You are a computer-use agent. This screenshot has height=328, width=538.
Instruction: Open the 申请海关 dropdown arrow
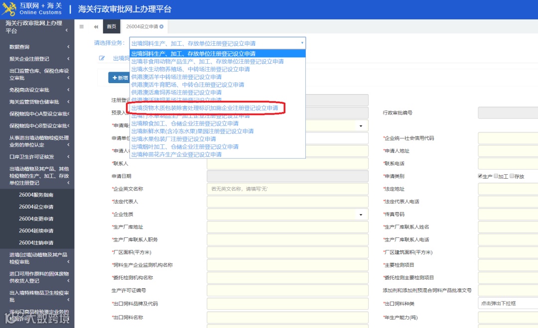(361, 126)
